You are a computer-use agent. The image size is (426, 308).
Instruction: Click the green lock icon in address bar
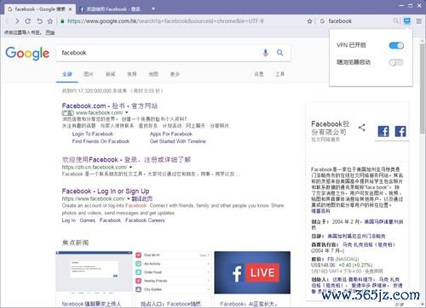pos(62,21)
